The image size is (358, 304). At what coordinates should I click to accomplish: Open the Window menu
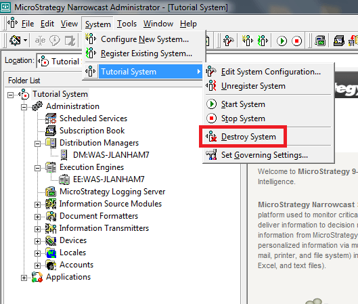158,24
